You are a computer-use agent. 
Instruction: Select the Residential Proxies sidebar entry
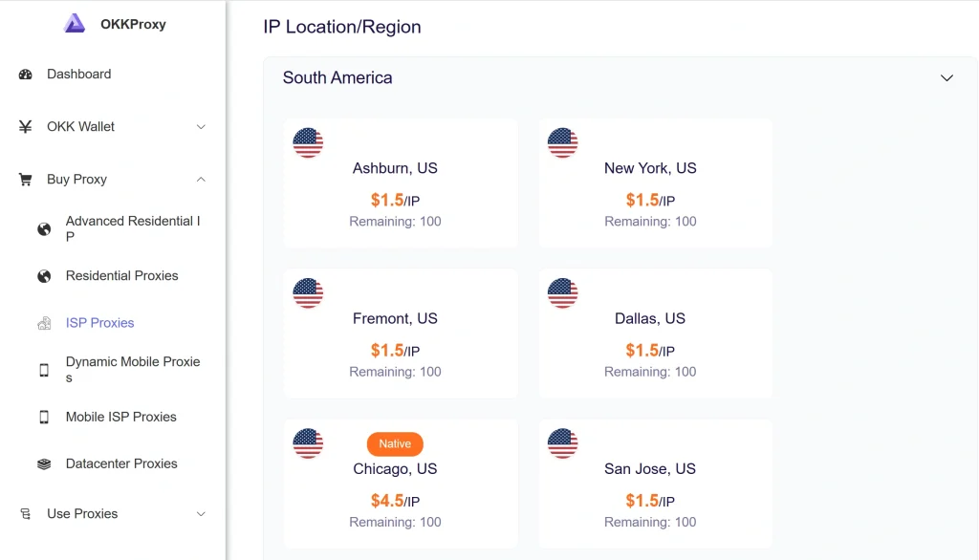(x=121, y=275)
